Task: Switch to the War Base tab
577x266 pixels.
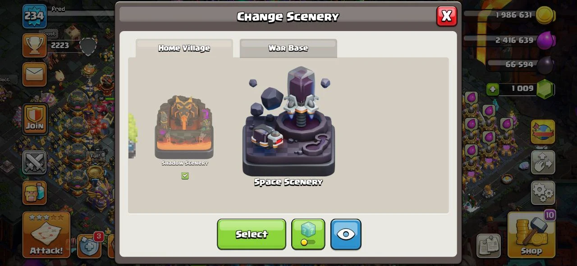Action: [288, 48]
